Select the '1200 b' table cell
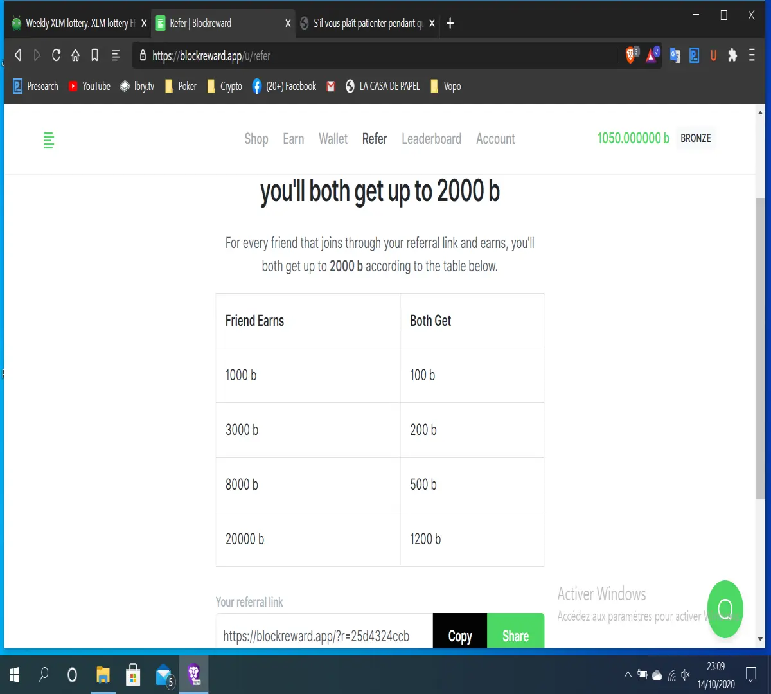The image size is (771, 694). [472, 539]
